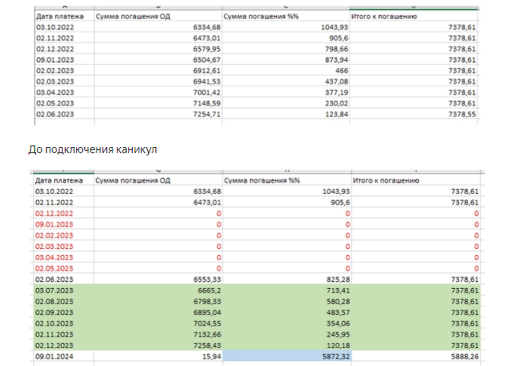Select total 7378,61 in the 02.12.2023 row
The image size is (509, 366).
416,346
